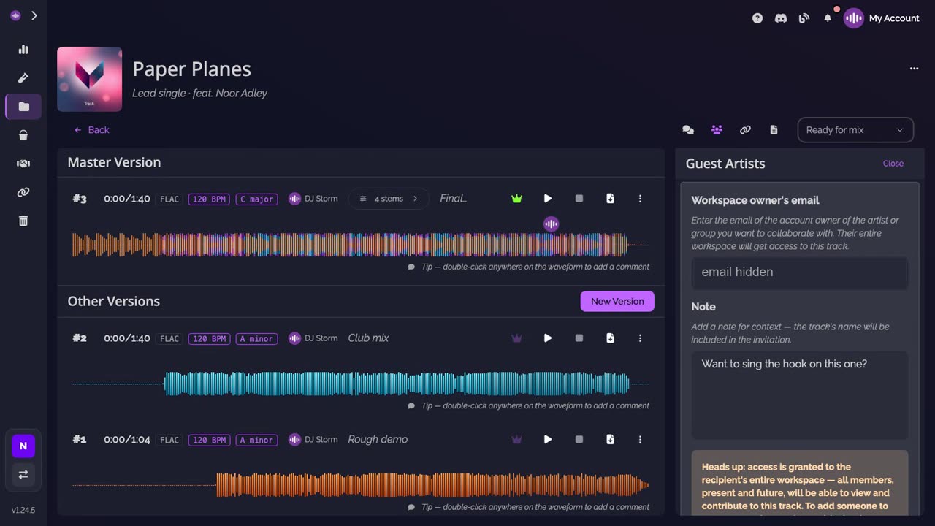Screen dimensions: 935x526
Task: Download the Rough demo version
Action: 610,440
